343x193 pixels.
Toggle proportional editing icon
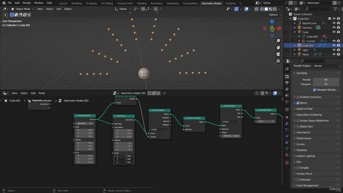tap(155, 9)
